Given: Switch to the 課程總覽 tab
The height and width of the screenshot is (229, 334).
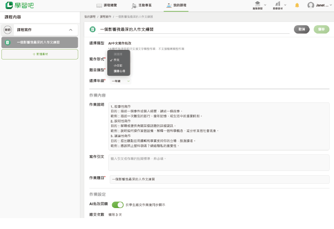Looking at the screenshot, I should point(106,6).
